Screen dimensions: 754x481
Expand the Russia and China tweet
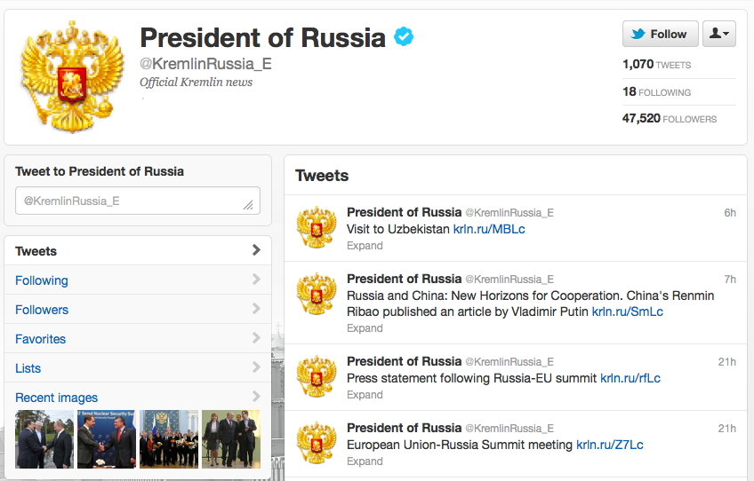pos(365,328)
